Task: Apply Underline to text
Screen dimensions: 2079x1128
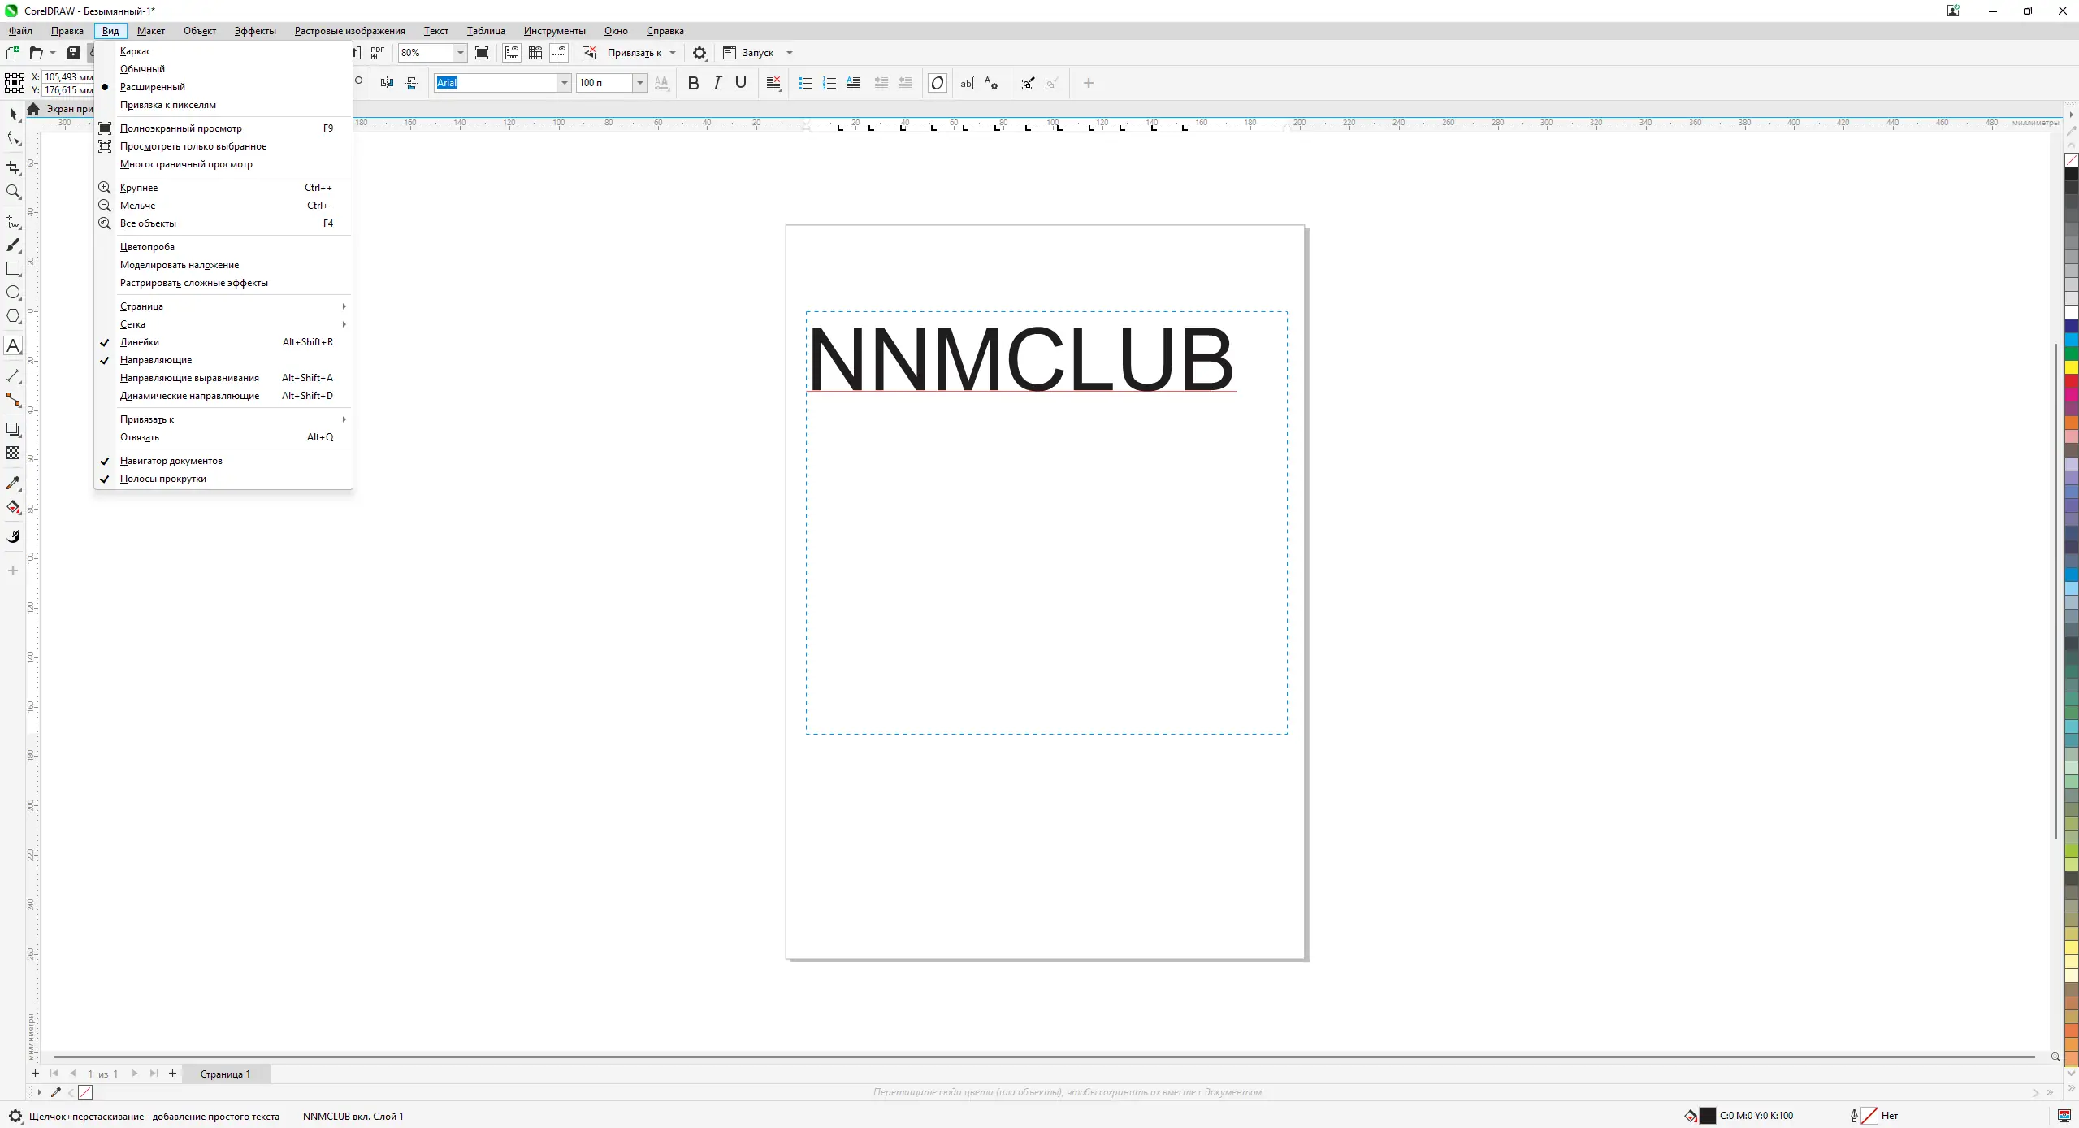Action: click(740, 83)
